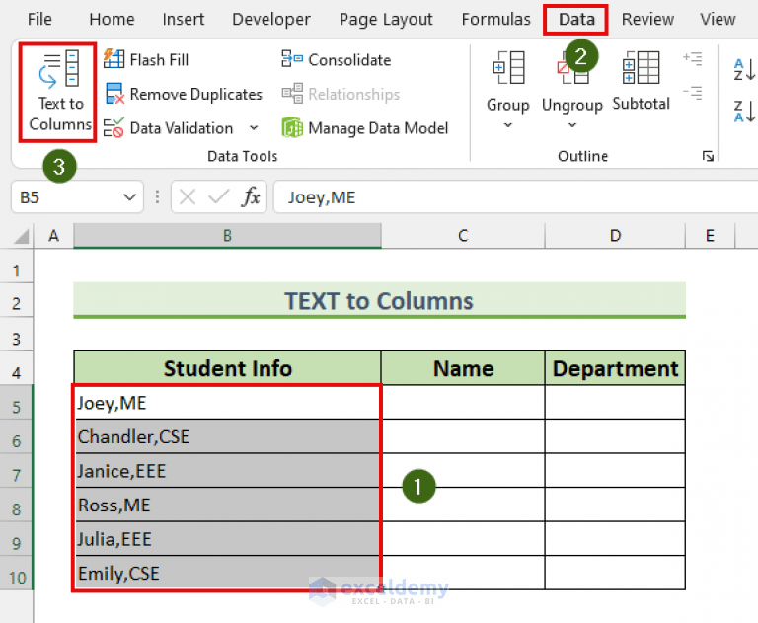Select the cell containing Joey,ME
The width and height of the screenshot is (758, 623).
click(227, 403)
